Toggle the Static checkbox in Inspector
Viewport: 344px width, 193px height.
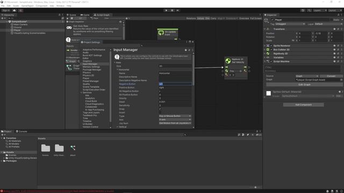tap(332, 20)
